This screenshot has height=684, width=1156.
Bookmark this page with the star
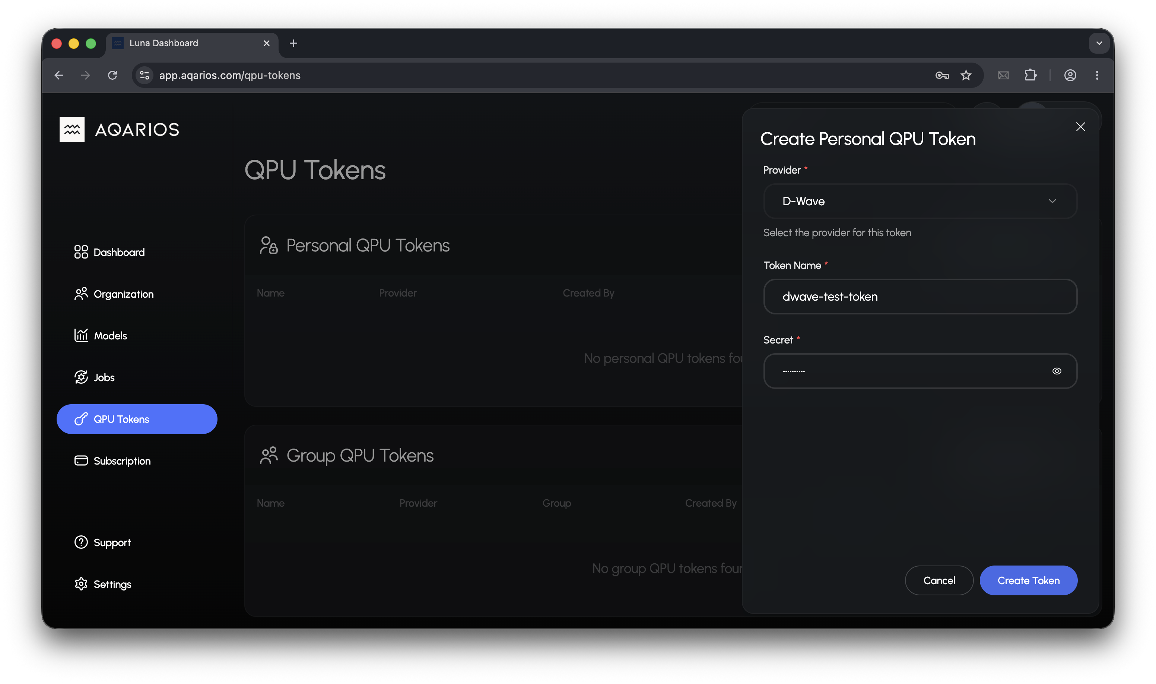point(966,75)
